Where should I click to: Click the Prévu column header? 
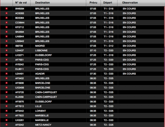(x=93, y=2)
